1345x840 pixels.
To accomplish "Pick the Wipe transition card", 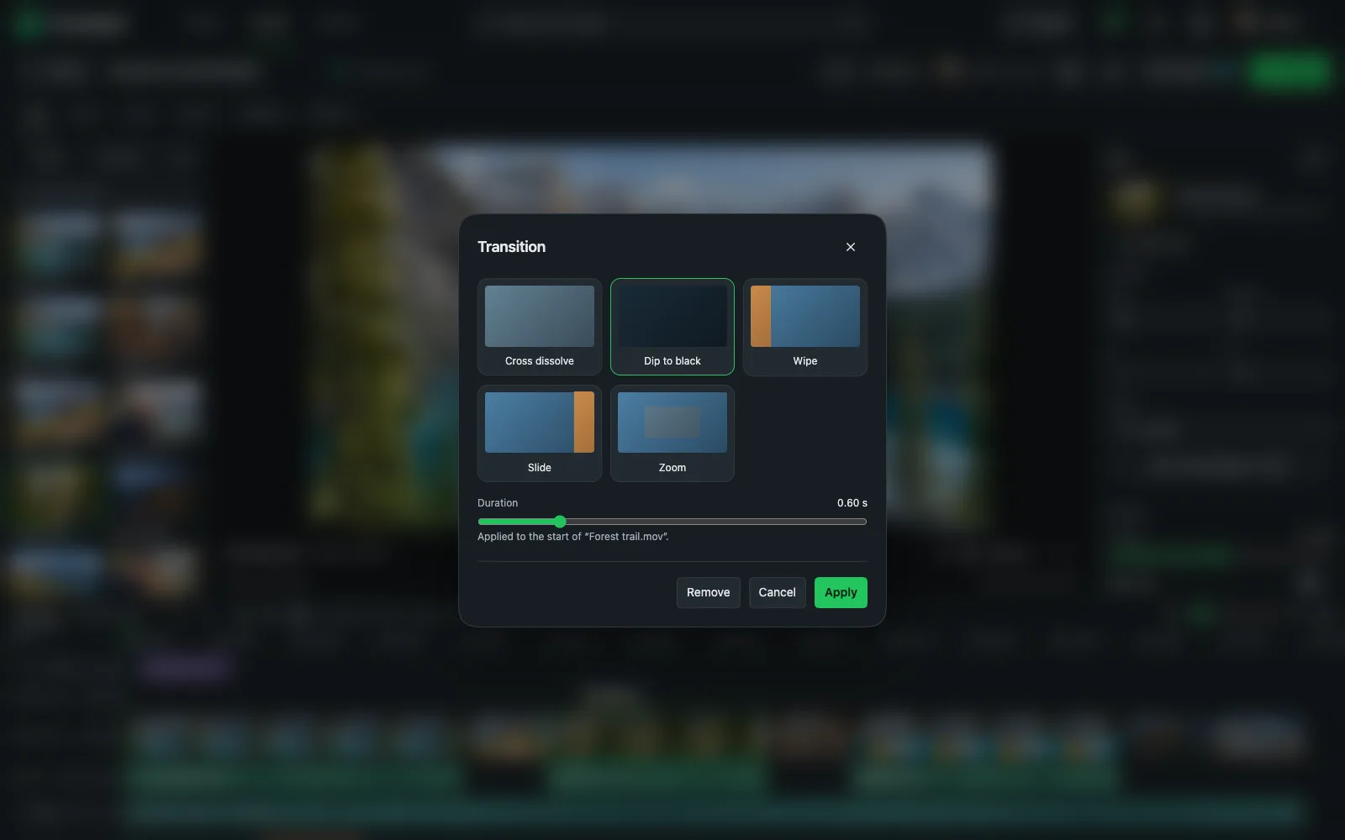I will point(805,327).
